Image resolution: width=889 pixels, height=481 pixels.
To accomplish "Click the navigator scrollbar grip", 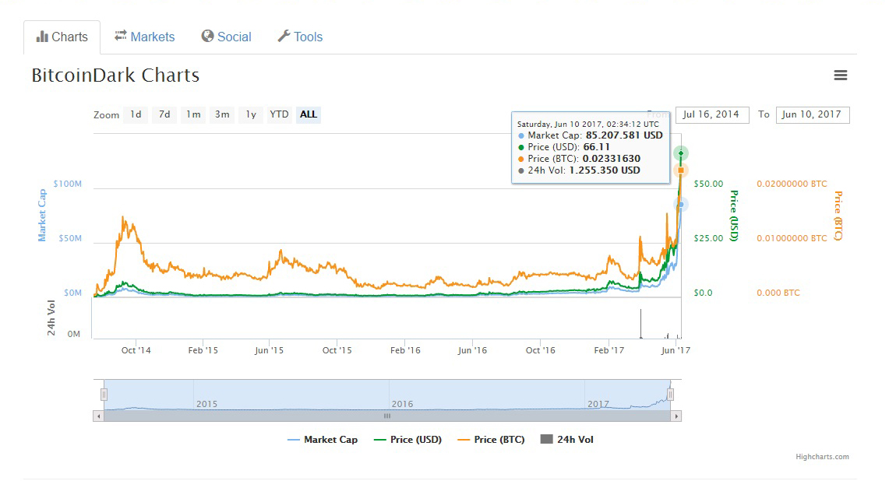I will point(387,416).
